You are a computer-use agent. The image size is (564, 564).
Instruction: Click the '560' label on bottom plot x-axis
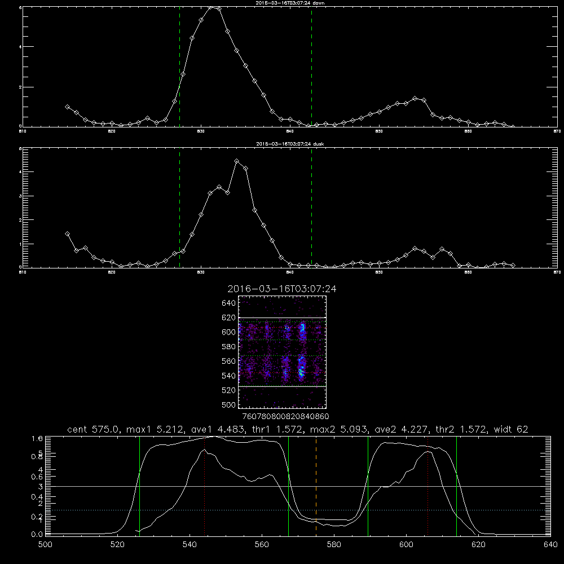tap(262, 545)
